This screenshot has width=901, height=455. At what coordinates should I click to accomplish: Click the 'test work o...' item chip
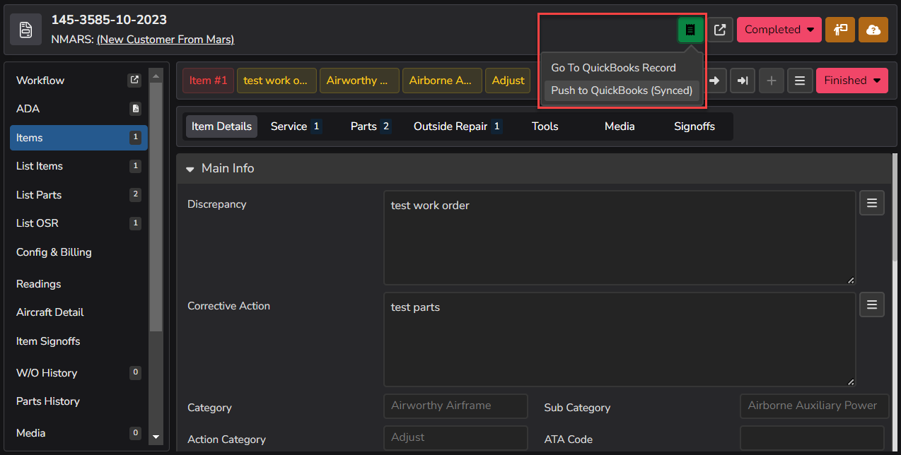(x=276, y=81)
